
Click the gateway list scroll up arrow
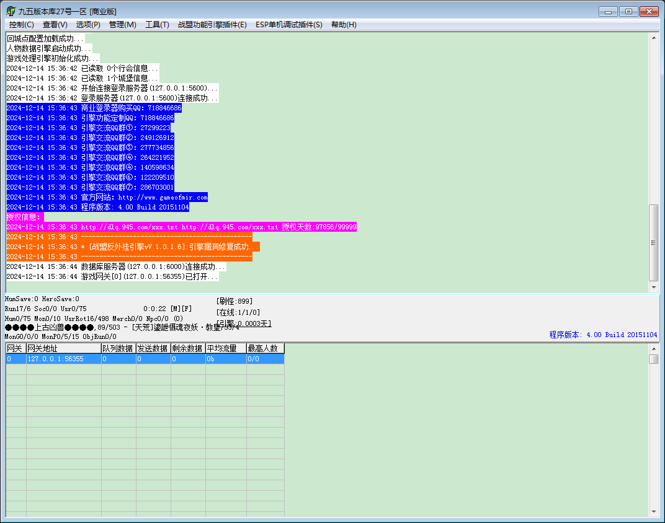coord(654,349)
